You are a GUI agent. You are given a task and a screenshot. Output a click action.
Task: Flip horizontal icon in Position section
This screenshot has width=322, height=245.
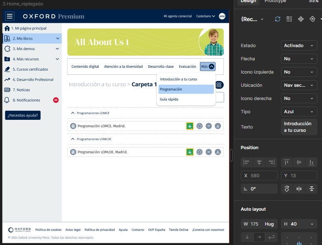click(x=299, y=189)
